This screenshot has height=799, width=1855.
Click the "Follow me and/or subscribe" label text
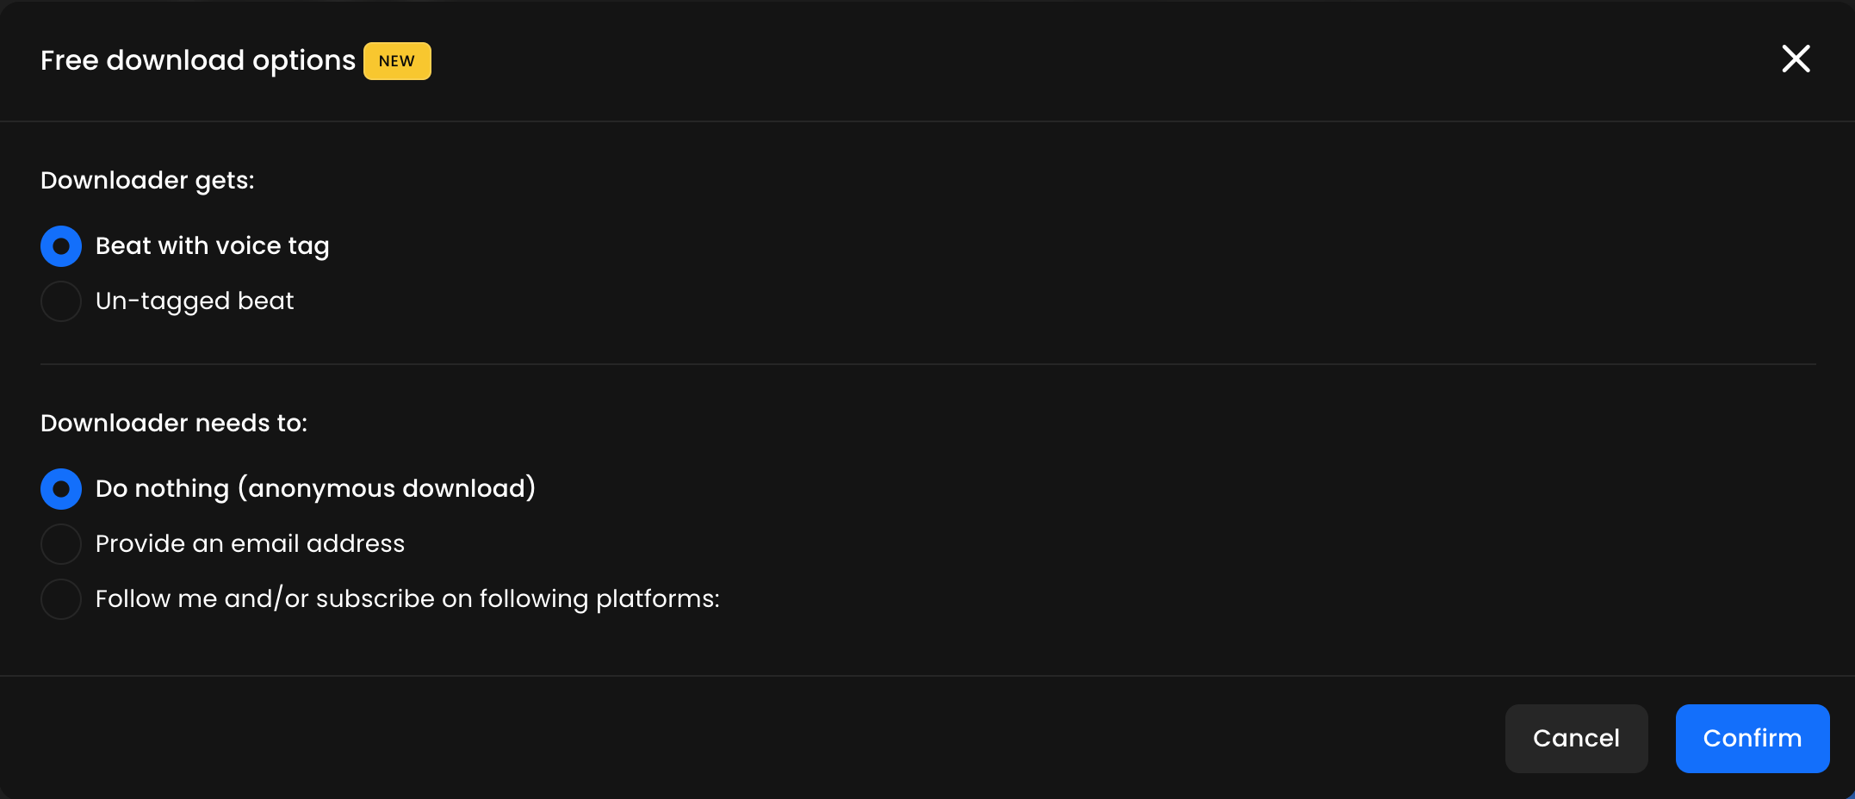pos(407,599)
